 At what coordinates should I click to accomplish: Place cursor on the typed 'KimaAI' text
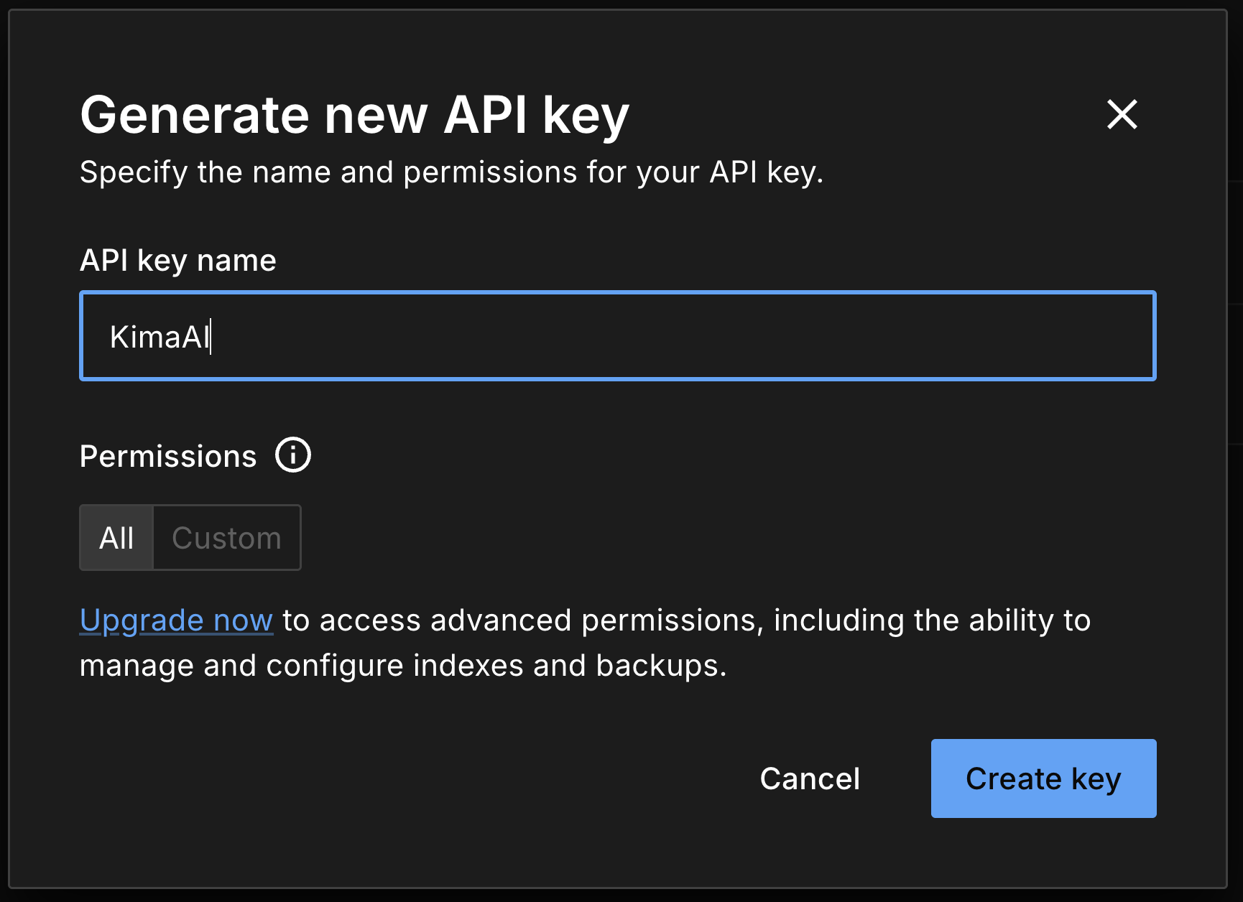[x=159, y=337]
